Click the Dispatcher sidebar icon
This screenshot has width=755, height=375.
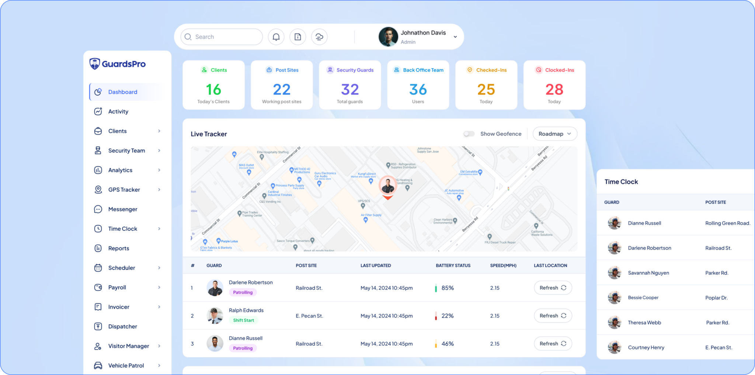pyautogui.click(x=98, y=327)
